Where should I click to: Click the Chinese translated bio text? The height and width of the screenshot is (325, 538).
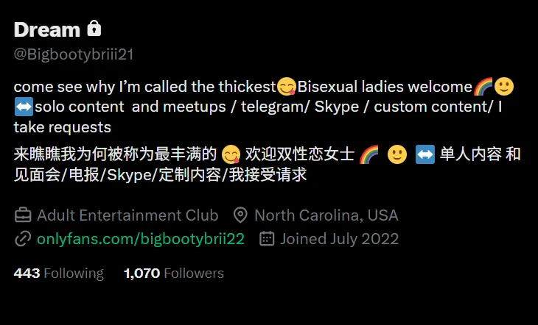(268, 165)
